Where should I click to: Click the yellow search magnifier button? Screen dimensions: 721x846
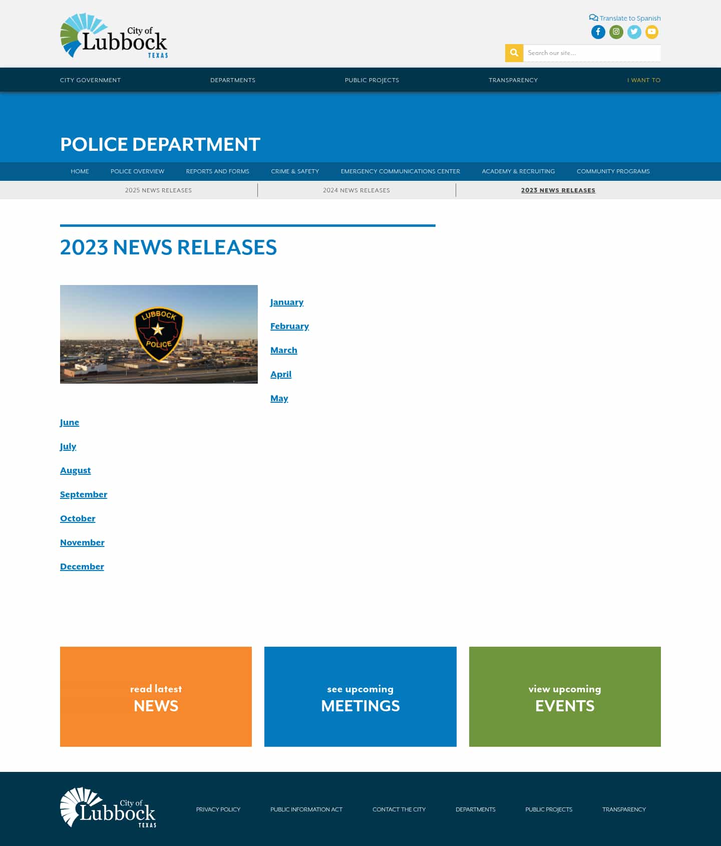pos(514,53)
